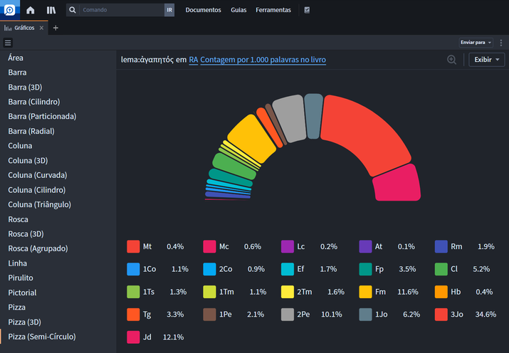Select Barra (Particionada) chart type
Image resolution: width=509 pixels, height=353 pixels.
pyautogui.click(x=42, y=117)
